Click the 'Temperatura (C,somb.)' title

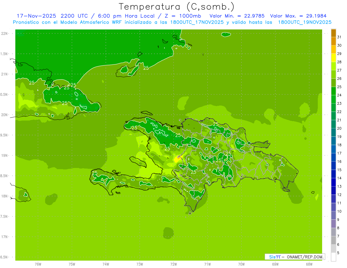tap(176, 6)
